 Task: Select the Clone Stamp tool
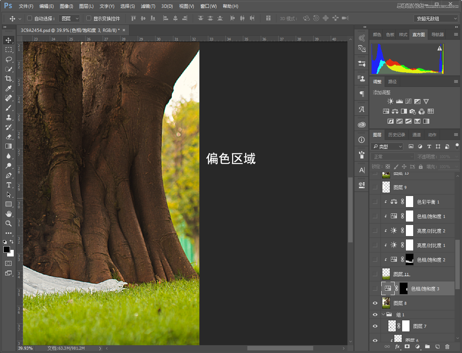8,117
